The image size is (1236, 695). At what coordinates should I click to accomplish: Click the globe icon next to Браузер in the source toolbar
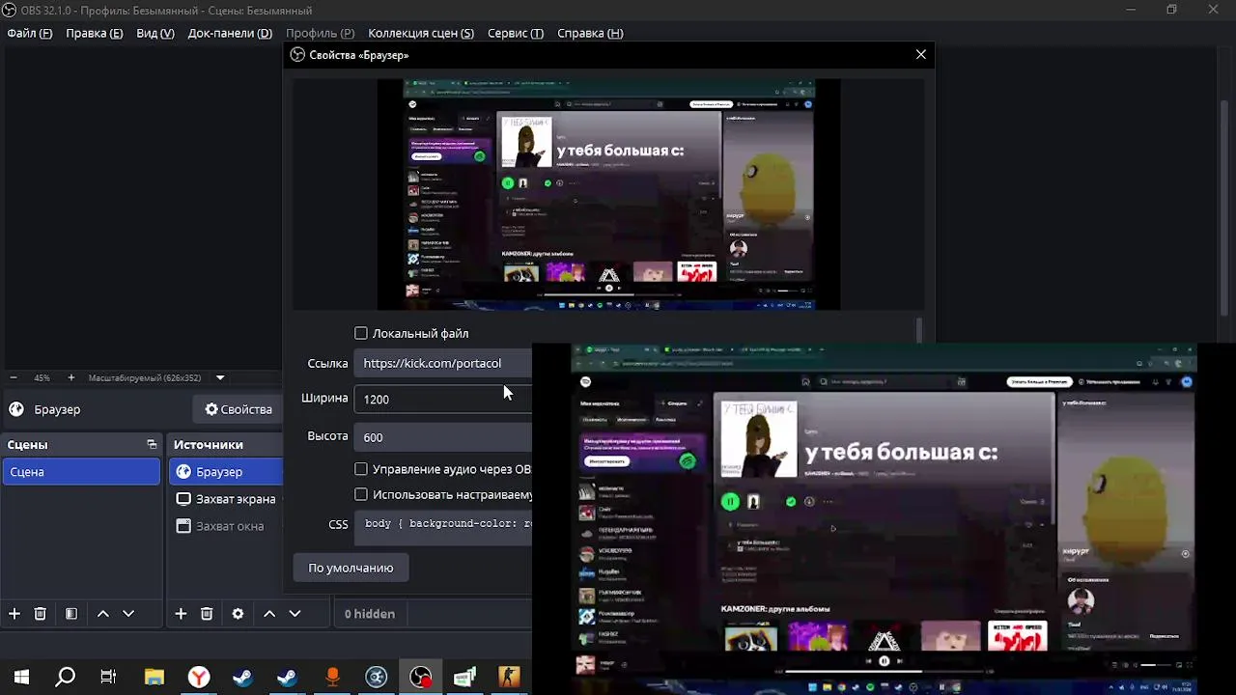[x=16, y=409]
